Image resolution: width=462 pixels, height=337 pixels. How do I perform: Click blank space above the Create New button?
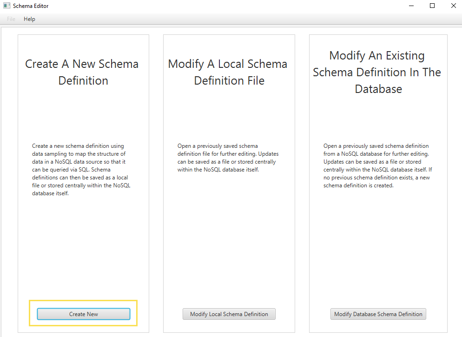click(x=83, y=251)
